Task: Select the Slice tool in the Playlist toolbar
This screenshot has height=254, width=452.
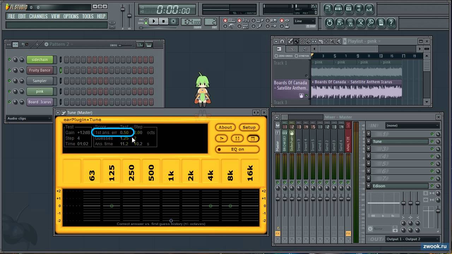Action: tap(320, 41)
